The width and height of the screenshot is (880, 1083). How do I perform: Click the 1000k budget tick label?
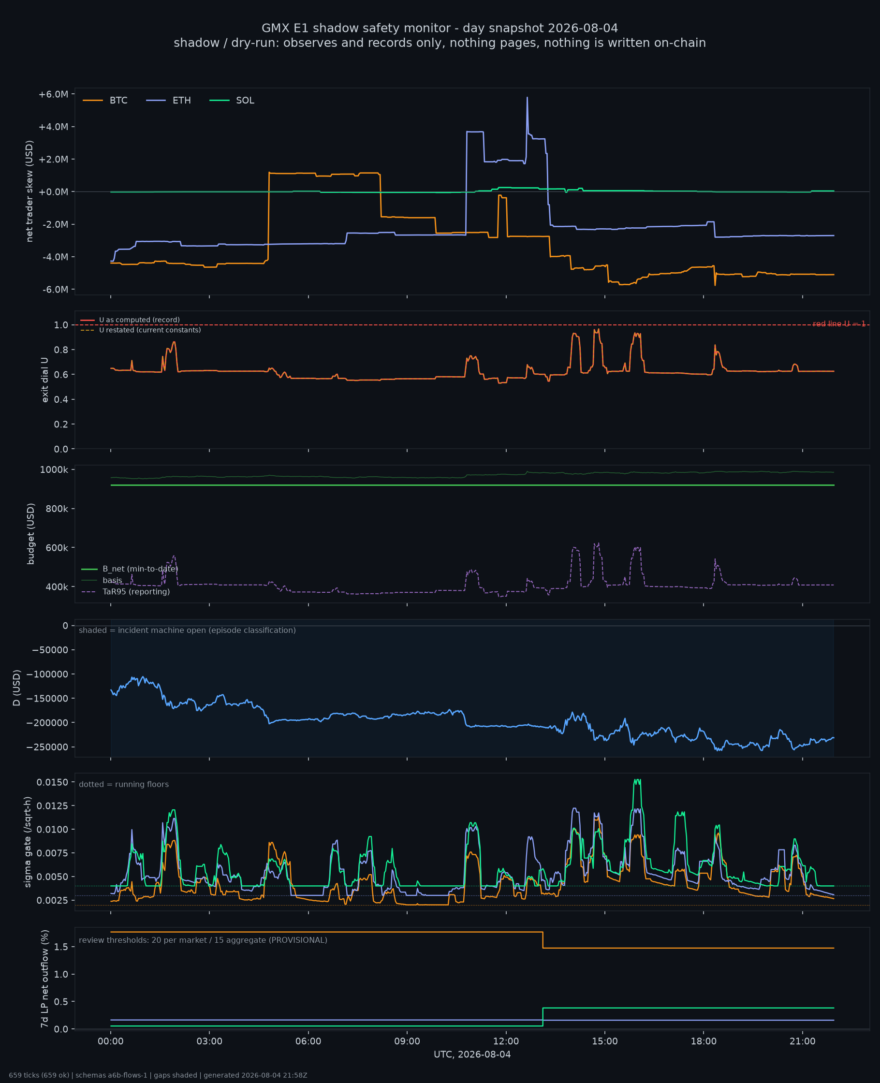[54, 470]
